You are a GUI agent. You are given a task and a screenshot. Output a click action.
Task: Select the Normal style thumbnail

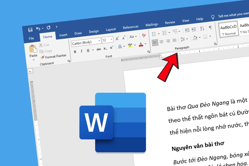pyautogui.click(x=229, y=29)
